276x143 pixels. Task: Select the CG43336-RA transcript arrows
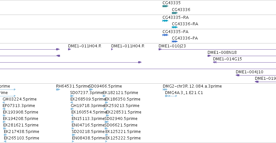[x=175, y=27]
